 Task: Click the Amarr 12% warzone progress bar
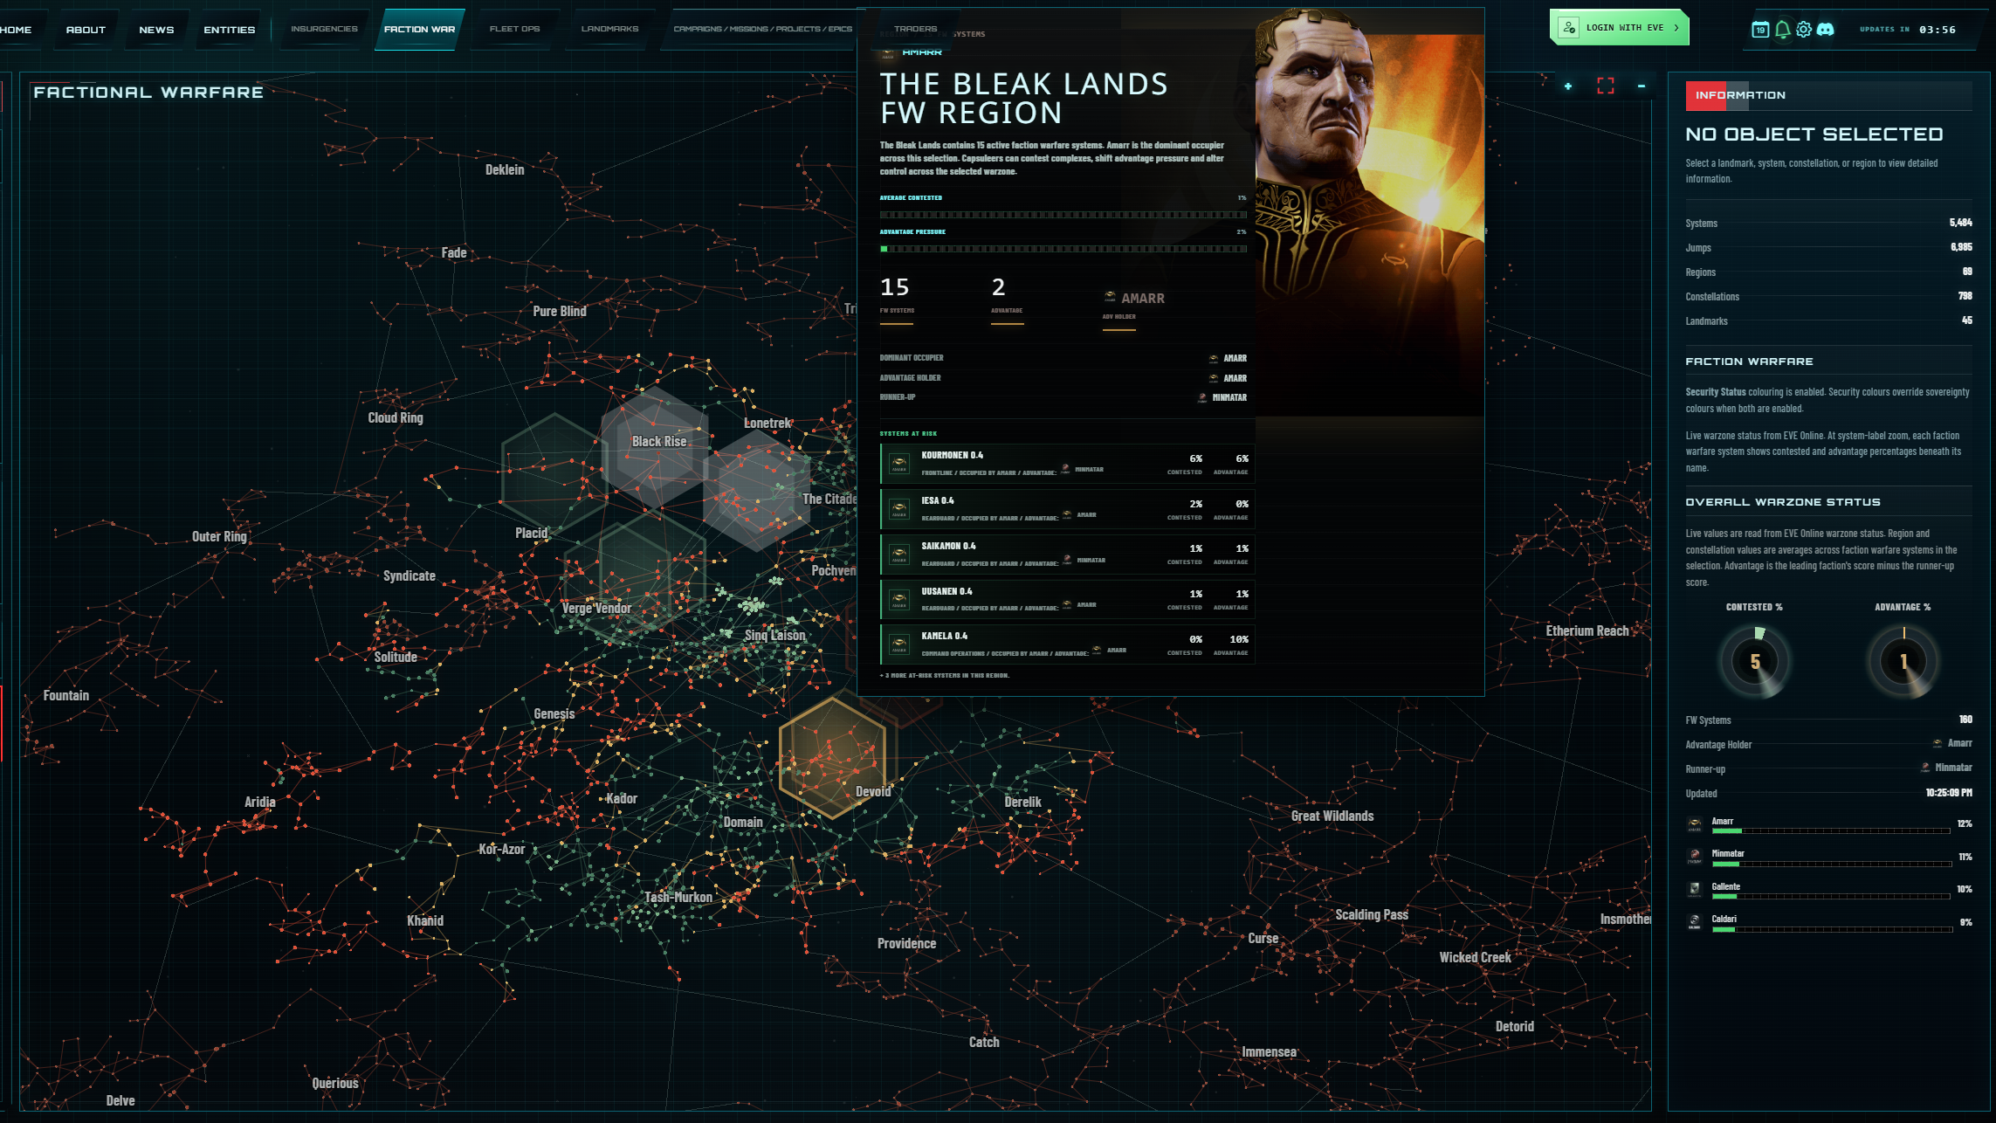1831,831
